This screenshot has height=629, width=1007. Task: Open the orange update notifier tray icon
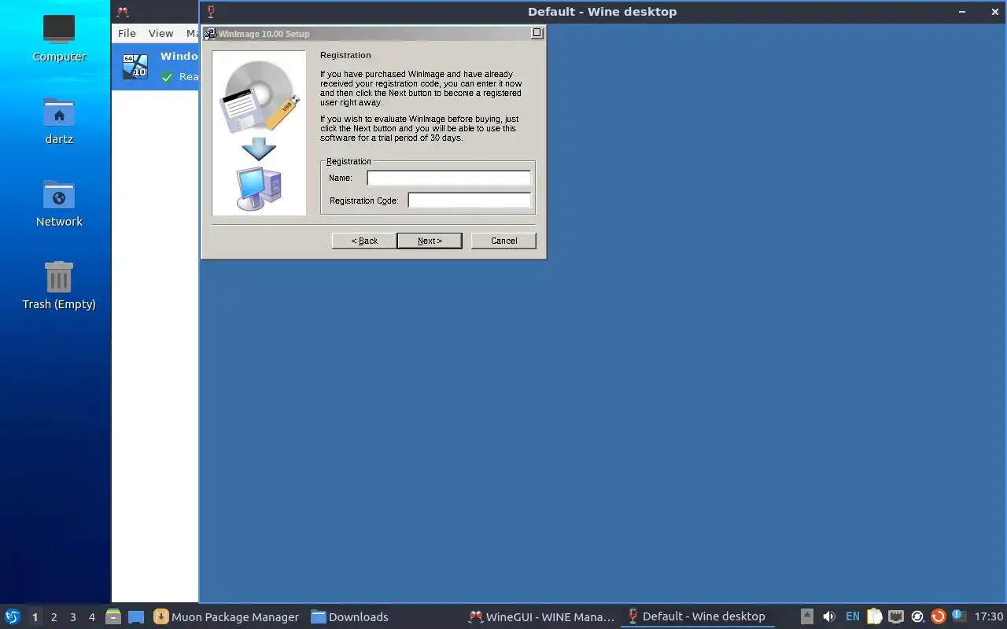938,616
